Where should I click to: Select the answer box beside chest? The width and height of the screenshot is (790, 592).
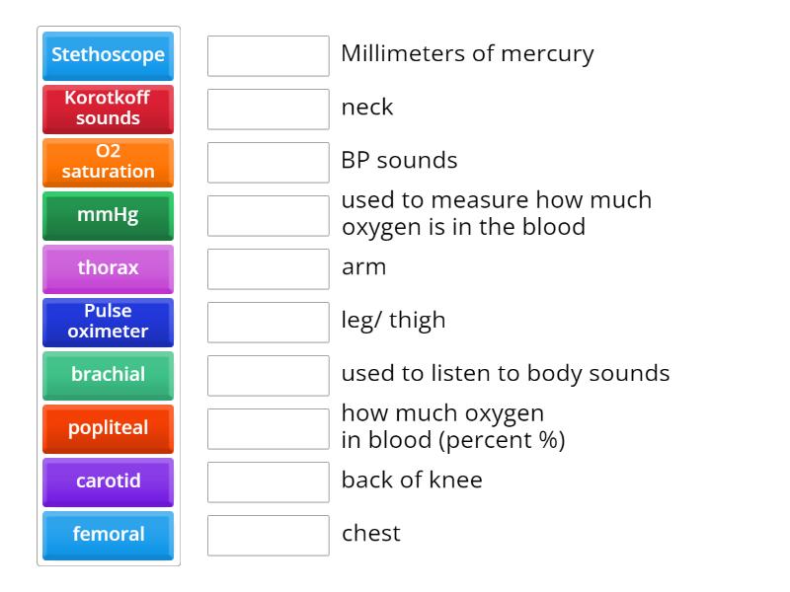coord(268,535)
